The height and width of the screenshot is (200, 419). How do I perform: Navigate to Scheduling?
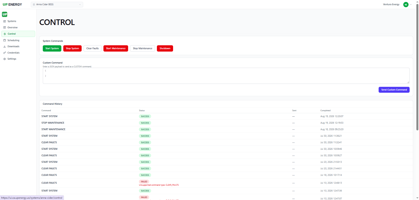click(x=18, y=40)
